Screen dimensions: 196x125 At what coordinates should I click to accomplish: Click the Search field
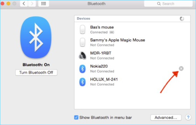168,4
